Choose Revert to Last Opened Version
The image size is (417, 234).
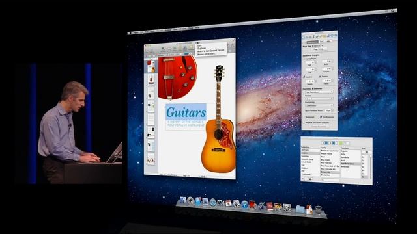pos(211,51)
